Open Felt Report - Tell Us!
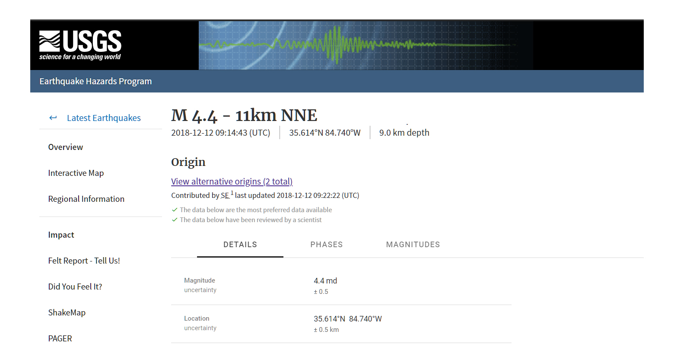 coord(84,261)
